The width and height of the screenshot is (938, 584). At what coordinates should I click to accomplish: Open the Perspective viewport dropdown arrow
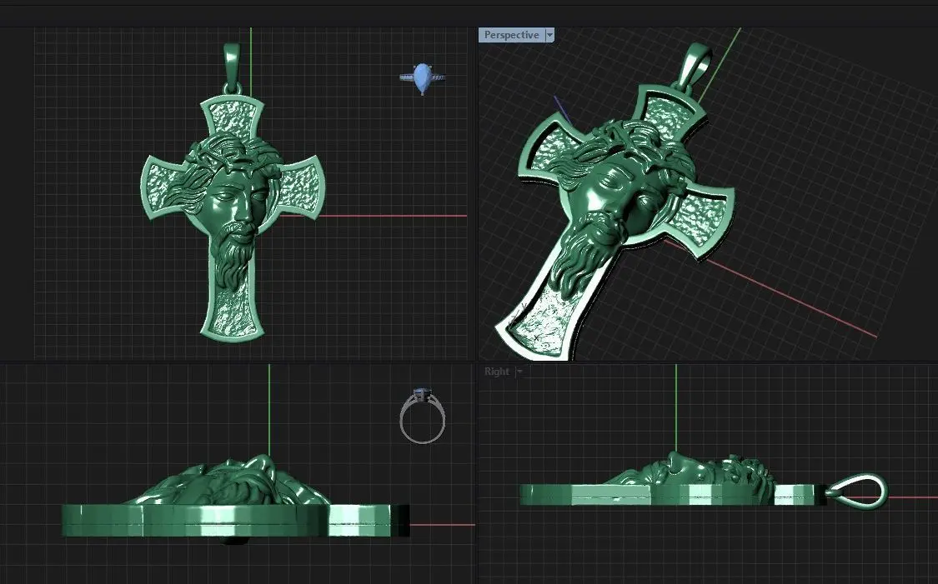549,35
